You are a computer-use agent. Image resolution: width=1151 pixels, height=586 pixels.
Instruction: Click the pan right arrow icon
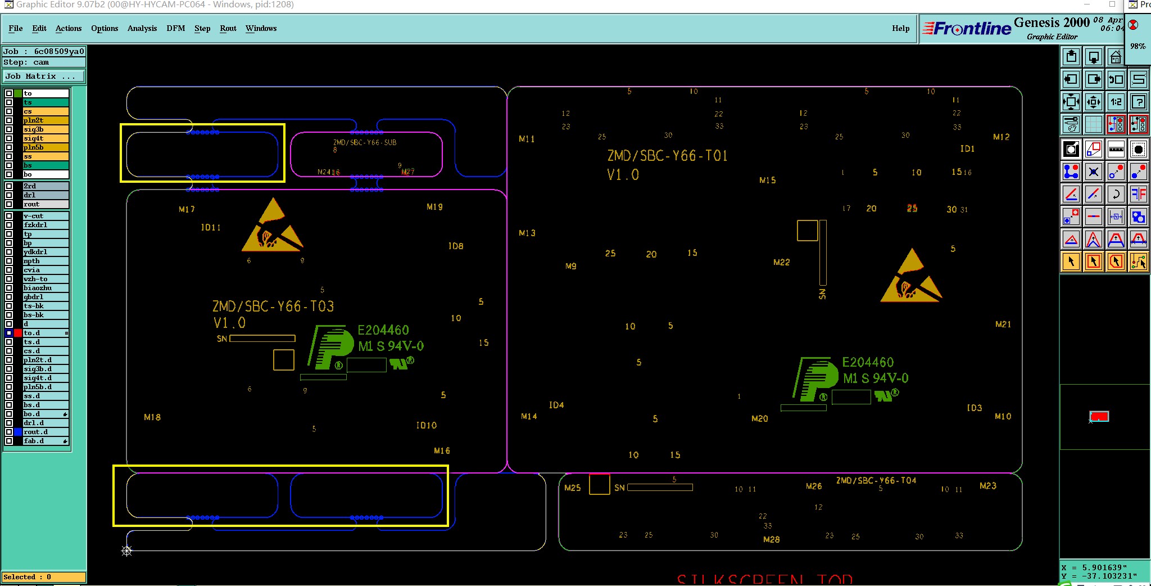pyautogui.click(x=1093, y=79)
